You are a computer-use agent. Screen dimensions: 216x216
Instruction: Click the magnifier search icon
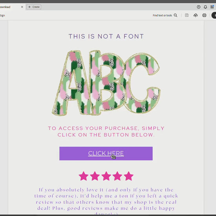[176, 15]
